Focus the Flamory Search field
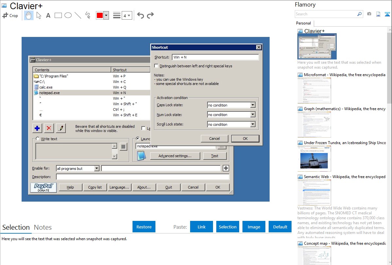The image size is (392, 265). [x=326, y=14]
